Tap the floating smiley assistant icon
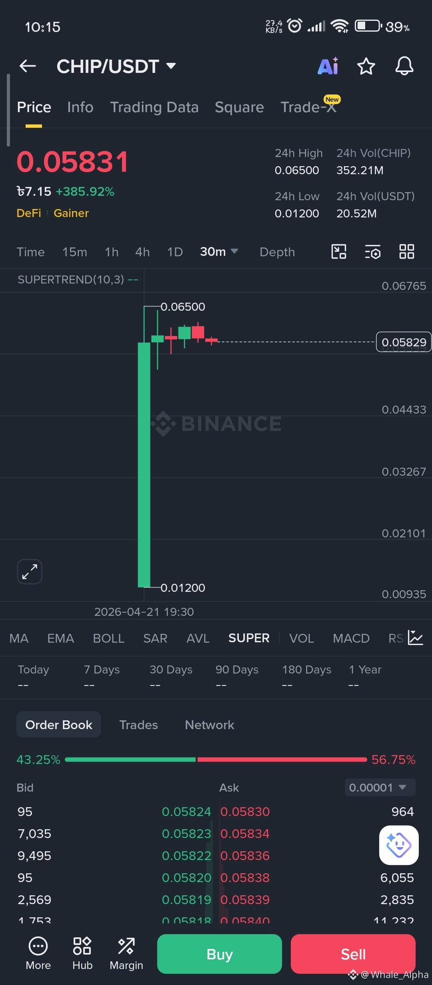Image resolution: width=432 pixels, height=985 pixels. coord(399,845)
